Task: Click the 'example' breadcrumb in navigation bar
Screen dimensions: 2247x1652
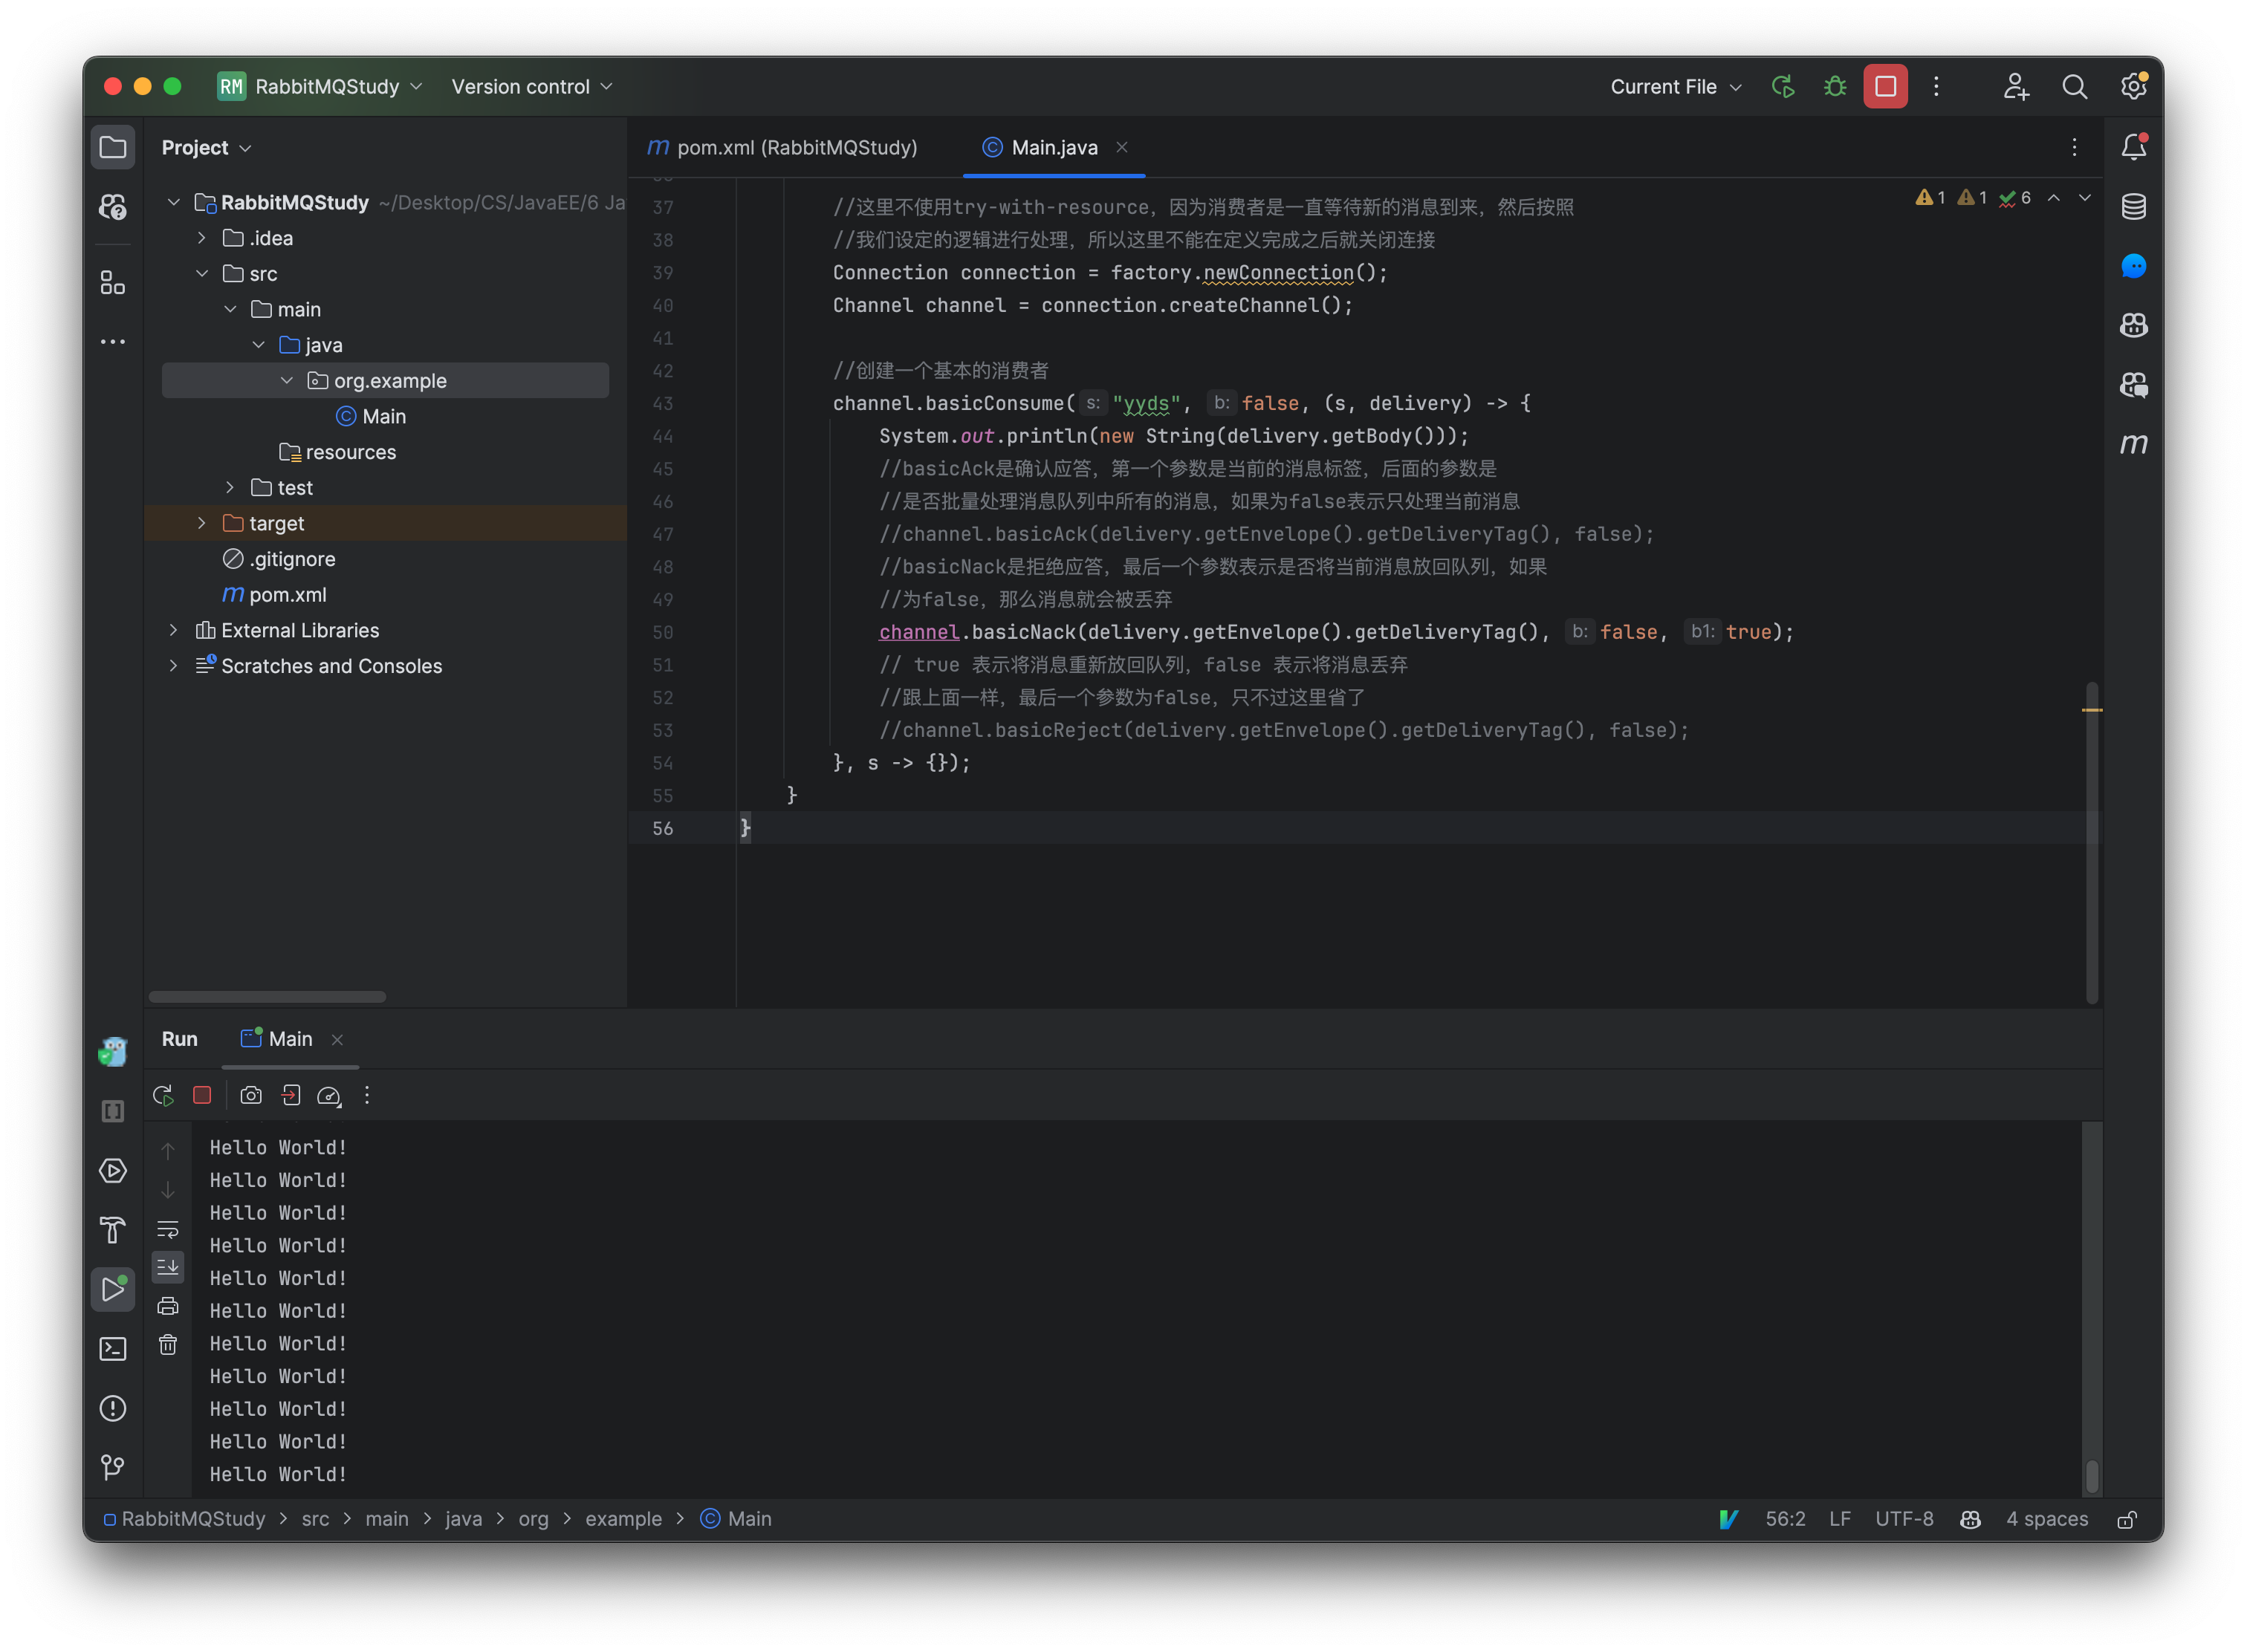Action: pyautogui.click(x=622, y=1519)
